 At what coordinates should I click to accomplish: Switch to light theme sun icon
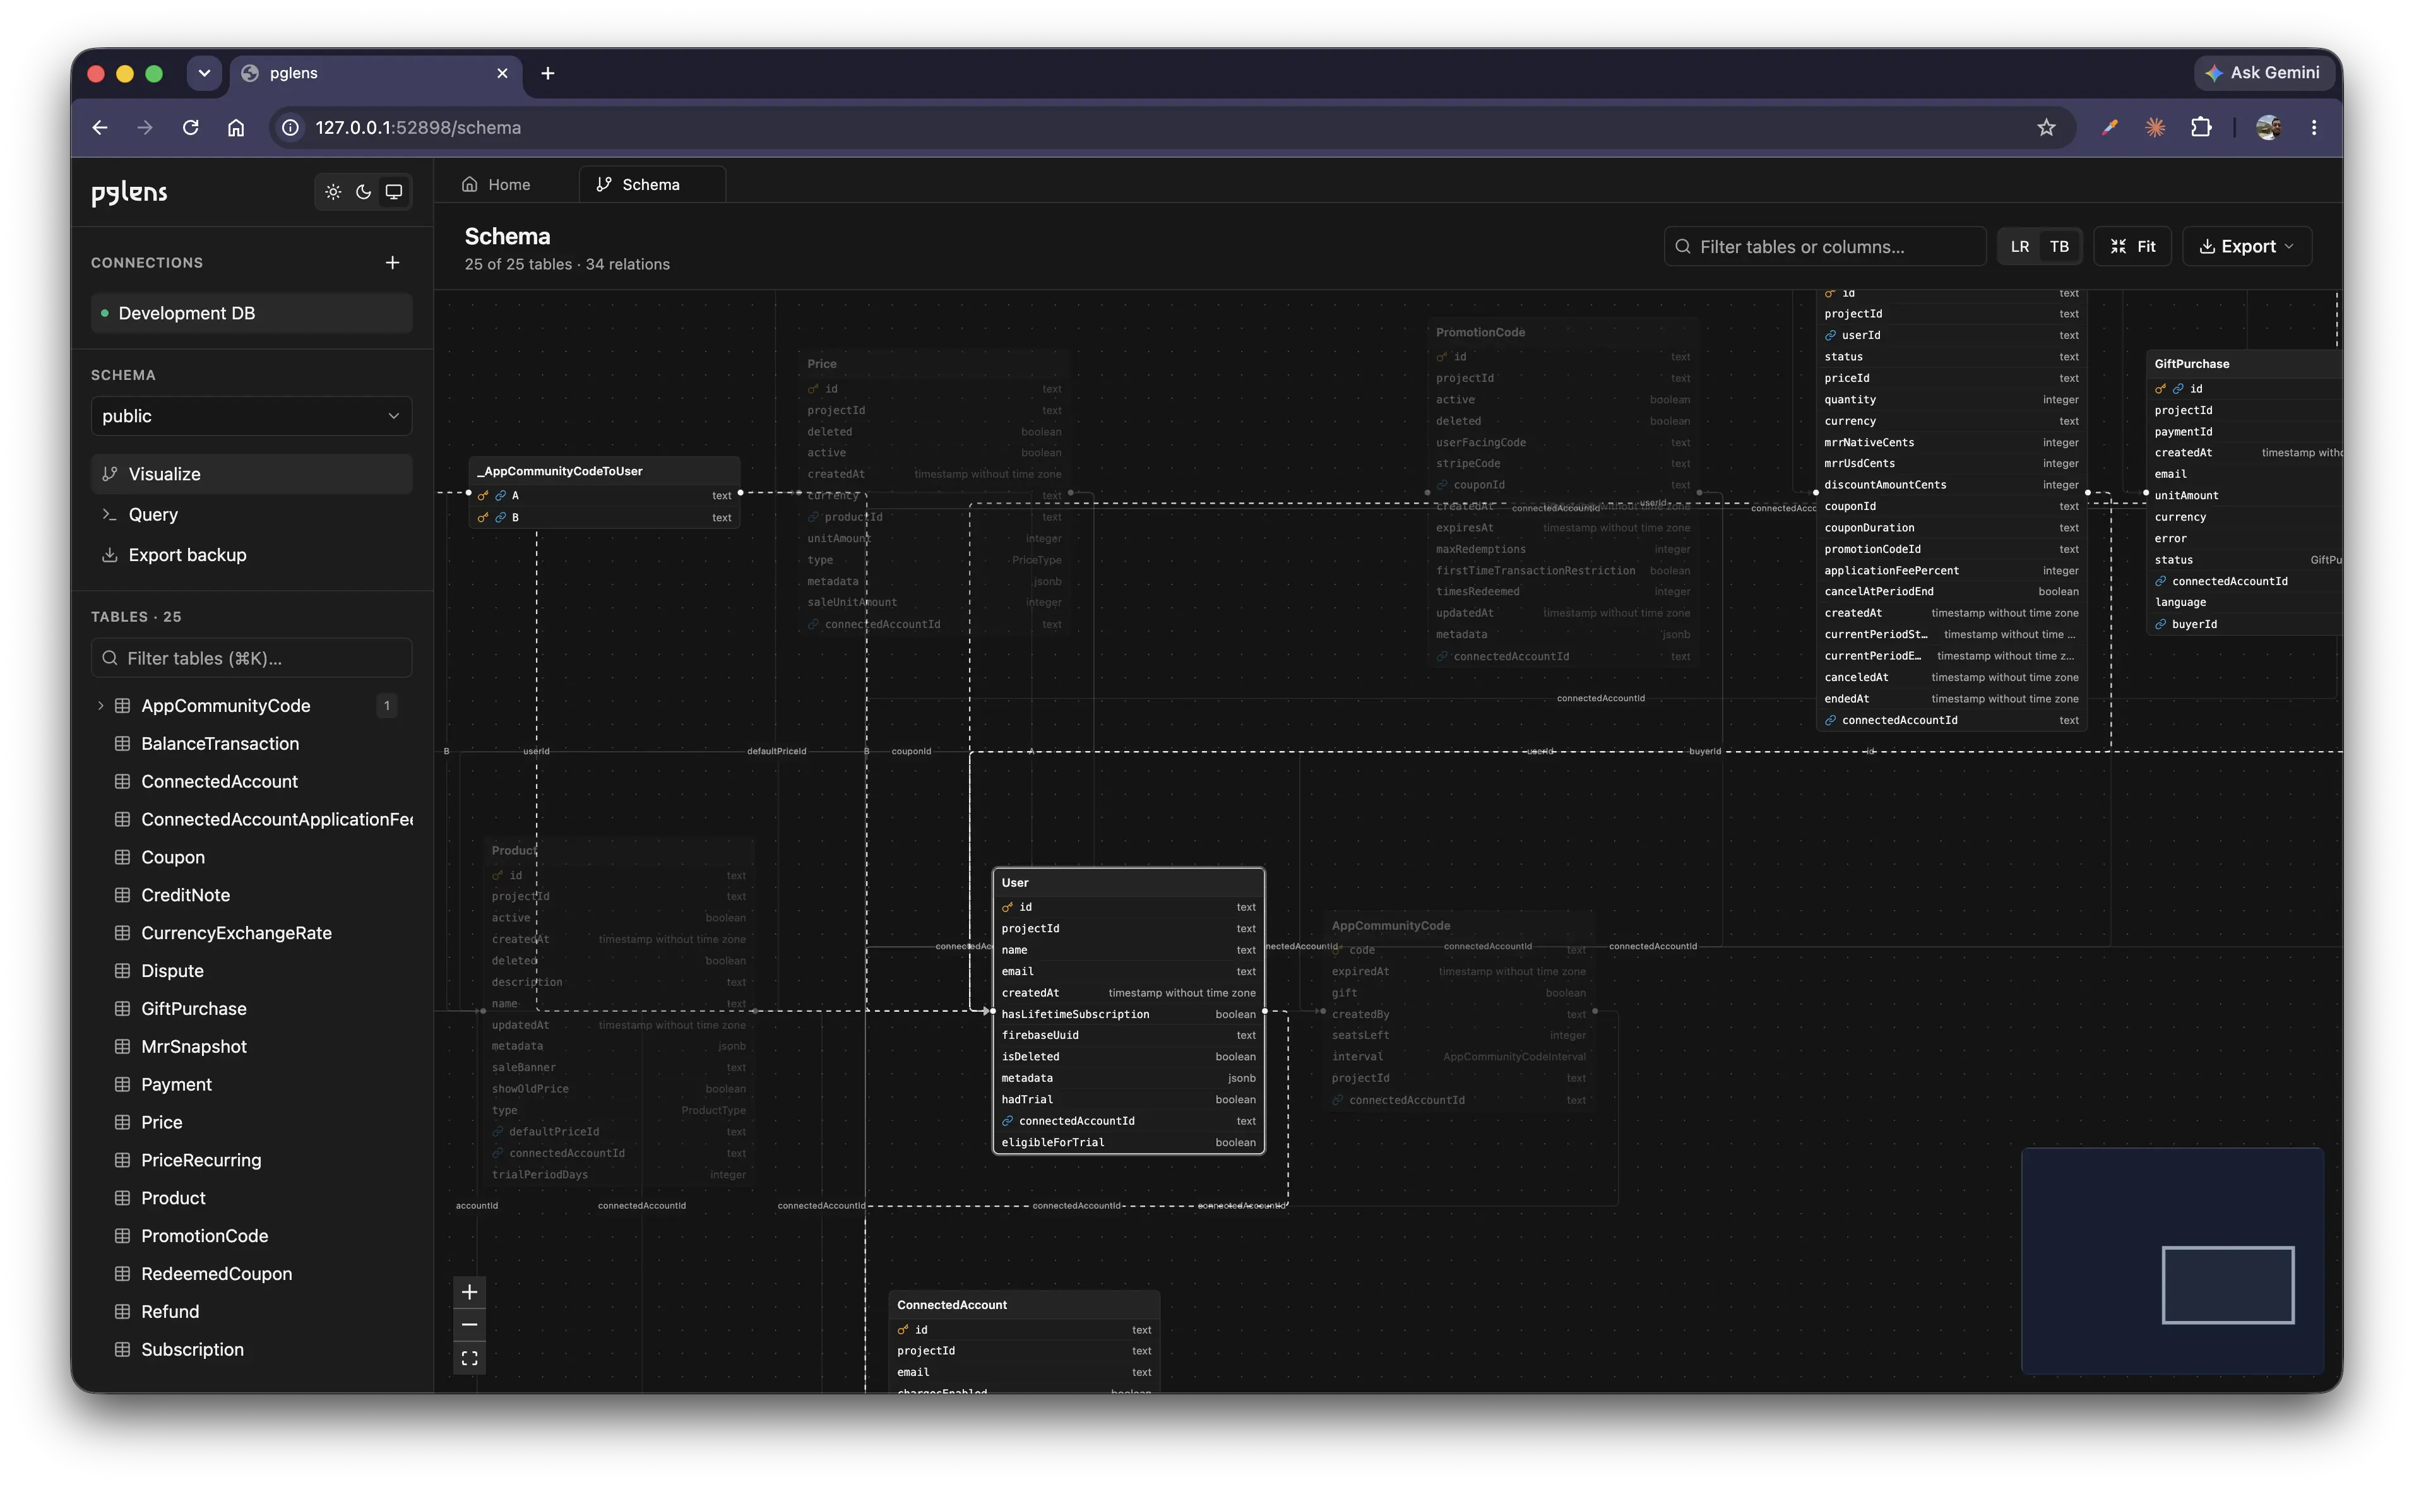pyautogui.click(x=333, y=192)
